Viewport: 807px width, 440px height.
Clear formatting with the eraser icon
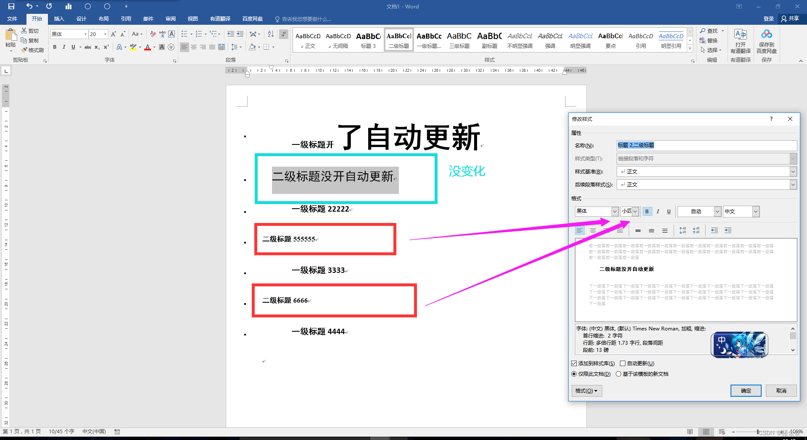click(153, 34)
